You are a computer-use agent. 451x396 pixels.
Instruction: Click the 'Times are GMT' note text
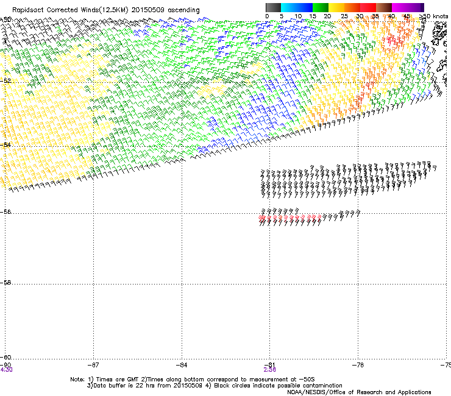[x=118, y=380]
